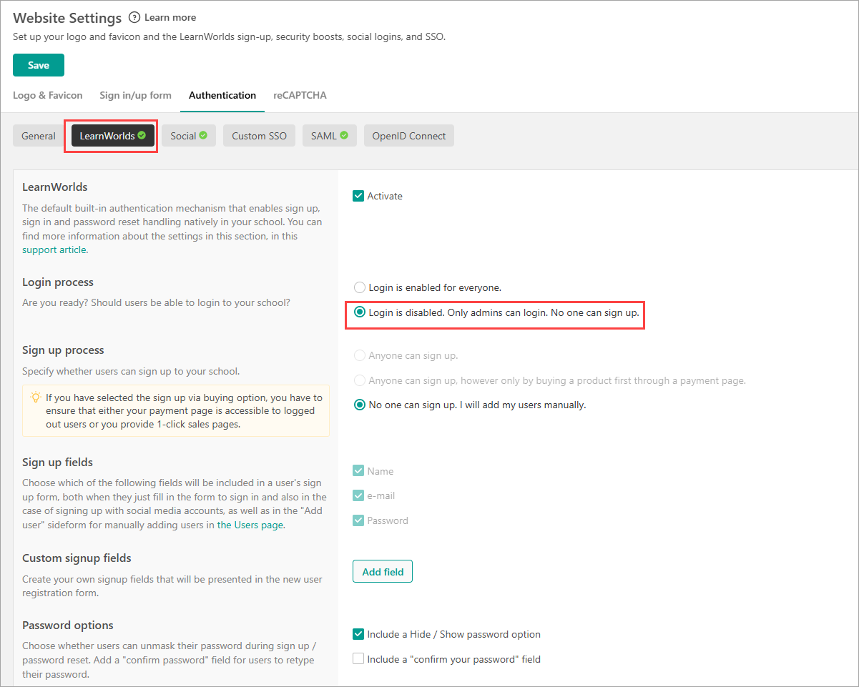Open the Learn more link

click(x=170, y=17)
